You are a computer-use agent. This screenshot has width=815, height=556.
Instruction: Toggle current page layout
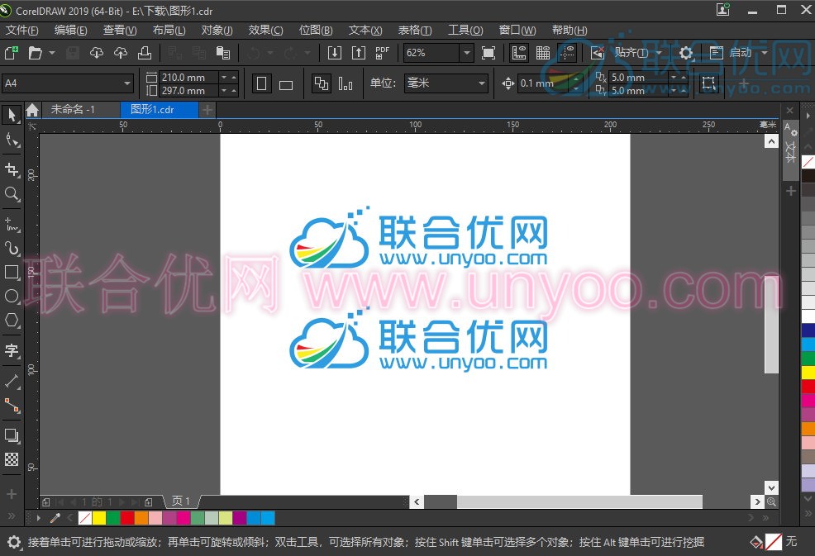(x=346, y=83)
